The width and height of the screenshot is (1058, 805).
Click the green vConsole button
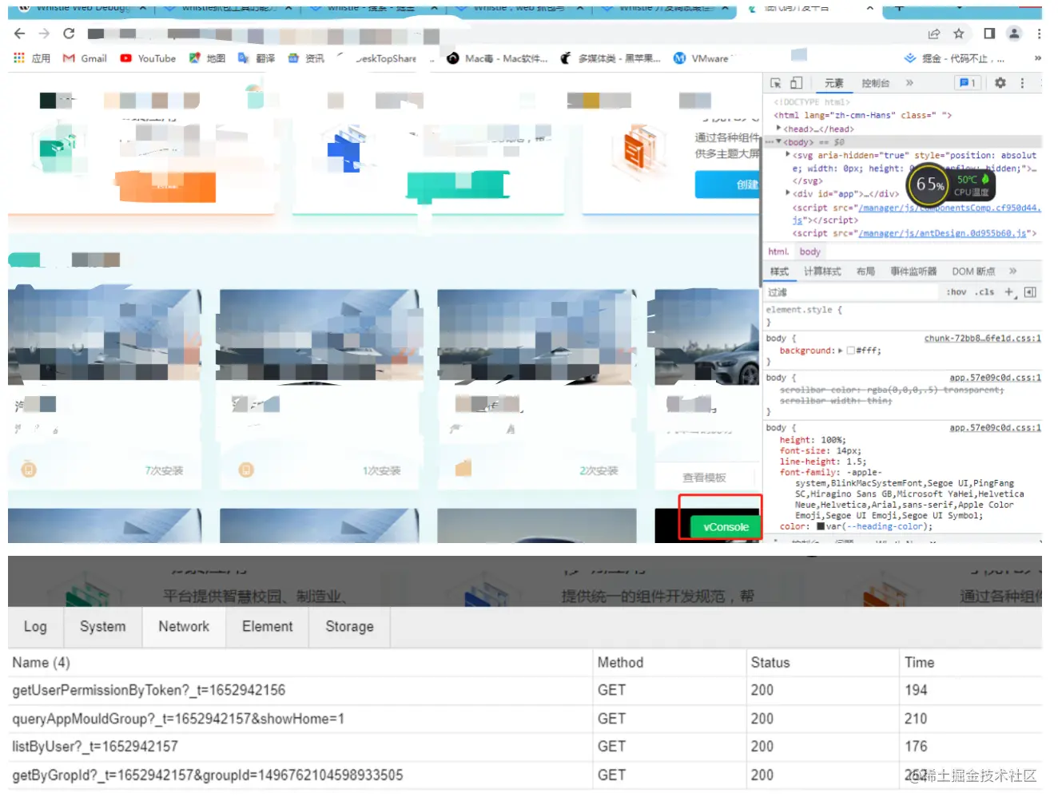point(726,527)
